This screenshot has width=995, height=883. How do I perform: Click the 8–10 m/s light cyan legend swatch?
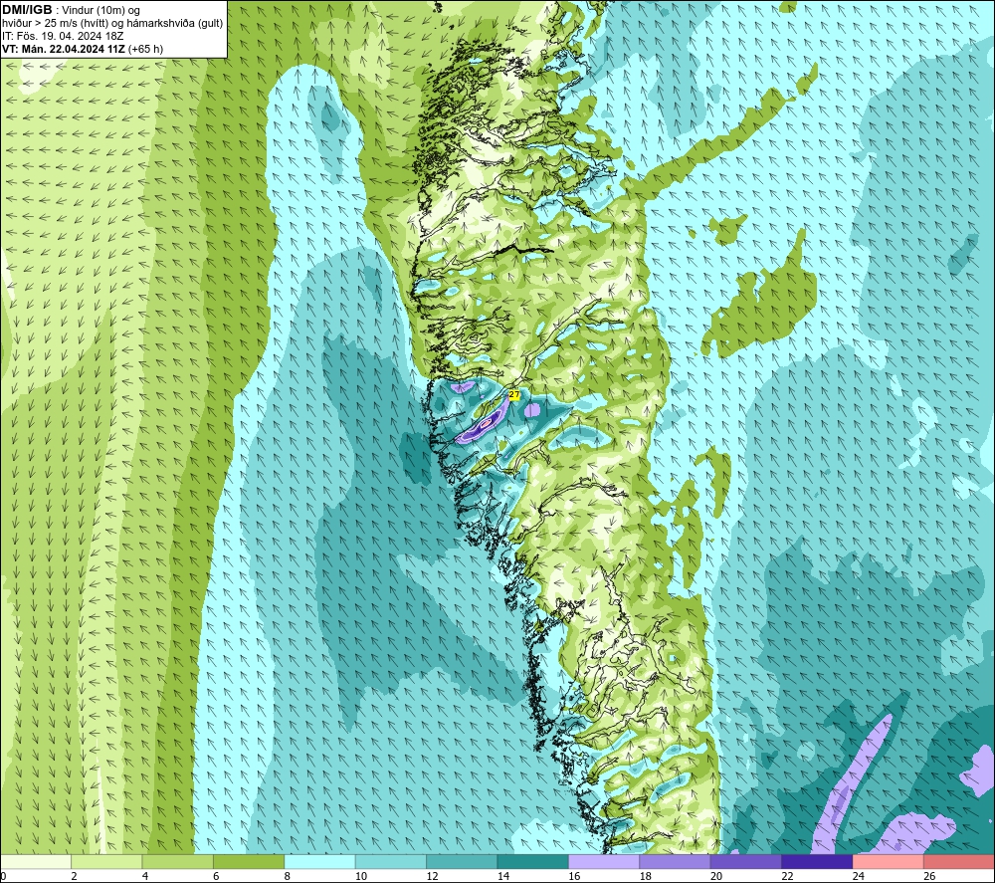pyautogui.click(x=319, y=862)
